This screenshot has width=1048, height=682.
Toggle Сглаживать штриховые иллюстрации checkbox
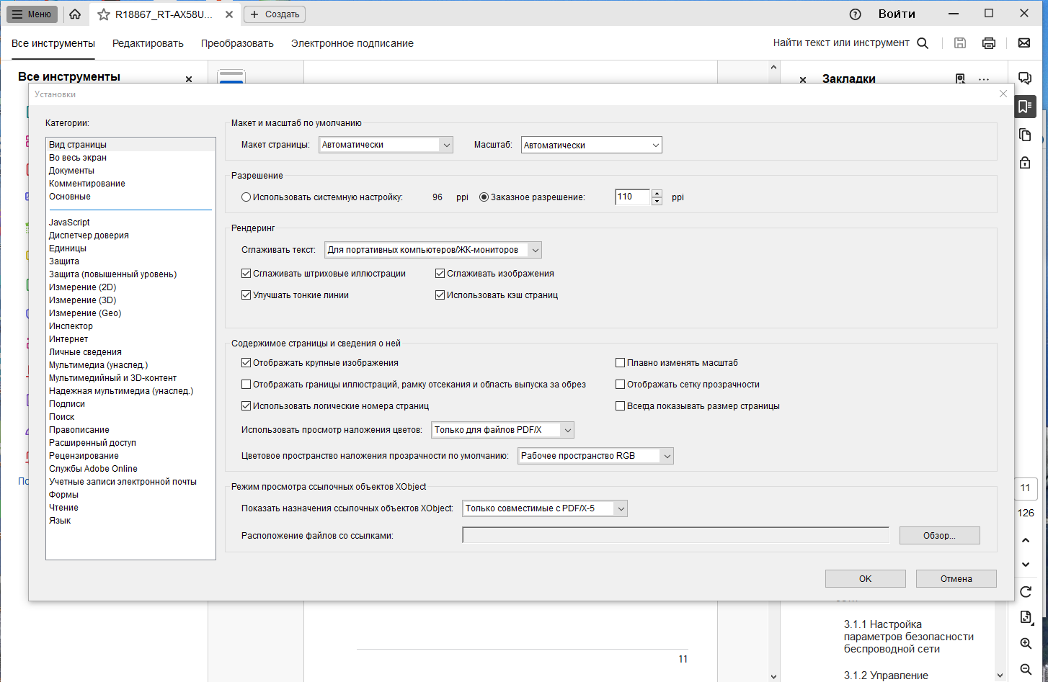(x=246, y=274)
